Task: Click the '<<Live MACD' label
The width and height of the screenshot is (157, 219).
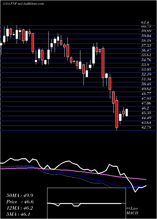Action: pos(132,211)
